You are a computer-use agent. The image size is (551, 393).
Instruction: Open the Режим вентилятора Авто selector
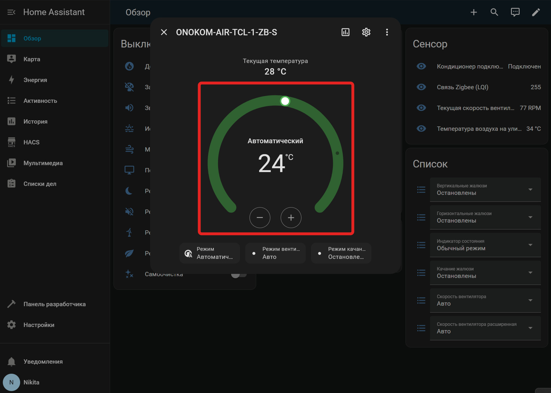[x=275, y=253]
